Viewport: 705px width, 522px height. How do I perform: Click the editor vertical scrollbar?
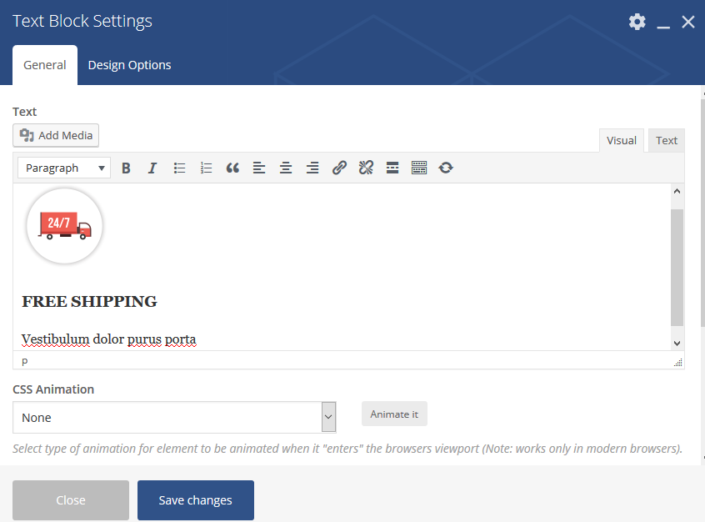click(677, 267)
